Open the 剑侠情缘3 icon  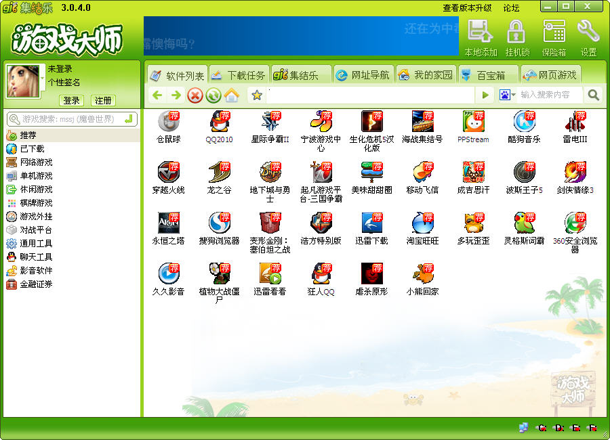tap(575, 172)
